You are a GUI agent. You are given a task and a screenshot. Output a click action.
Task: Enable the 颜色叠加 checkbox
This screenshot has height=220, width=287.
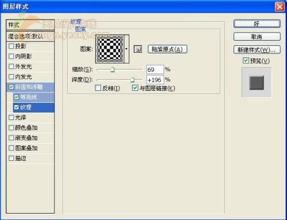coord(11,128)
